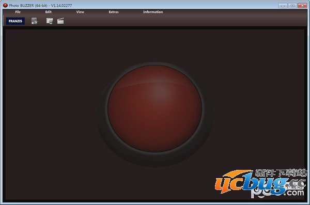Click the document import toolbar icon
Image resolution: width=310 pixels, height=205 pixels.
(34, 21)
